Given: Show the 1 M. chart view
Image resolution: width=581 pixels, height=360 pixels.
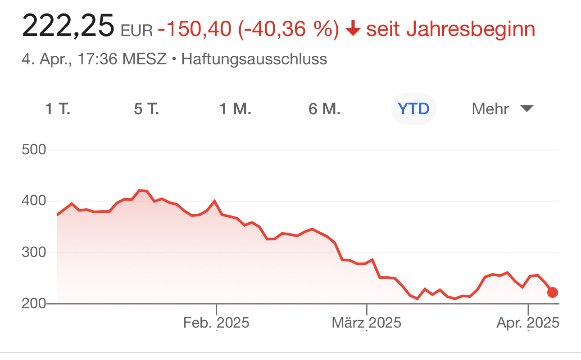Looking at the screenshot, I should click(235, 109).
